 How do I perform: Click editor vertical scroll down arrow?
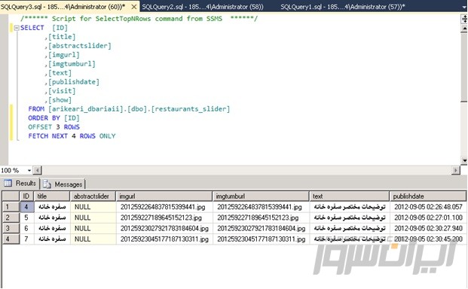click(464, 161)
